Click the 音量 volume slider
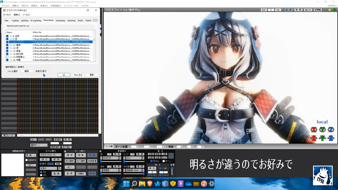The width and height of the screenshot is (338, 190). (x=172, y=171)
